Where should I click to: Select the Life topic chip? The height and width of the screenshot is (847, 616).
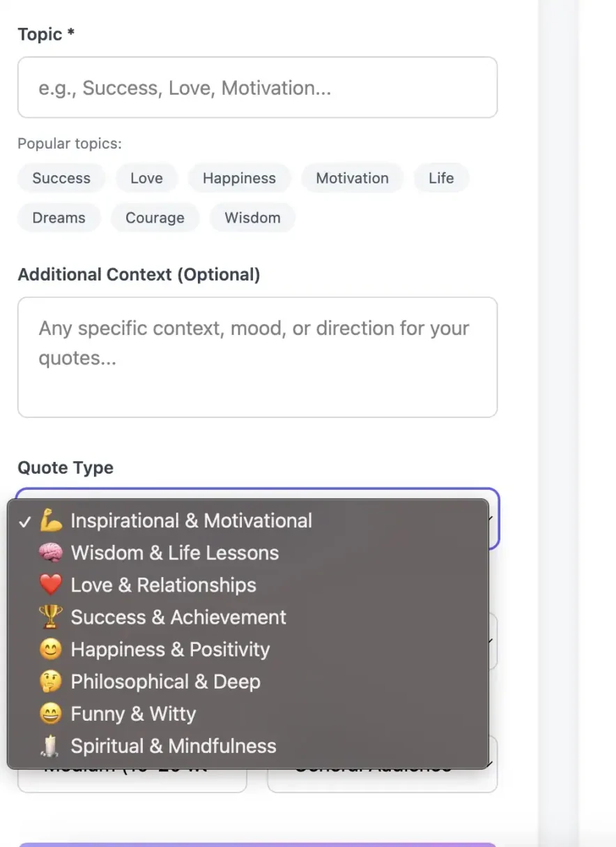[441, 178]
